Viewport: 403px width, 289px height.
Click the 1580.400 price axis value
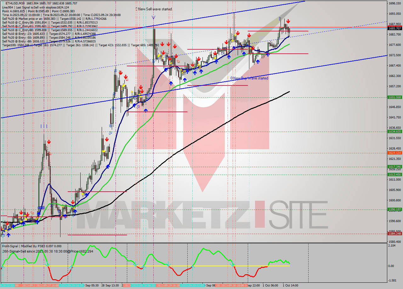tap(395, 242)
